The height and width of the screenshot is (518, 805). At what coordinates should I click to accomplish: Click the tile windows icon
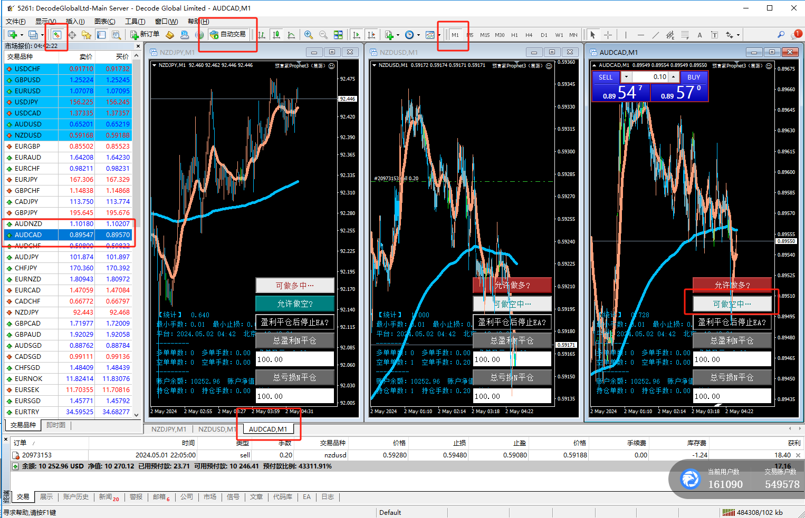coord(338,35)
